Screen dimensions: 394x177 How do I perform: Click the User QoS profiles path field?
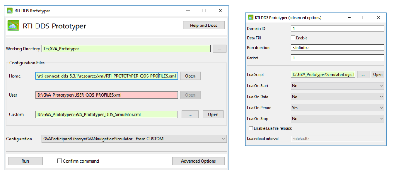coord(106,95)
